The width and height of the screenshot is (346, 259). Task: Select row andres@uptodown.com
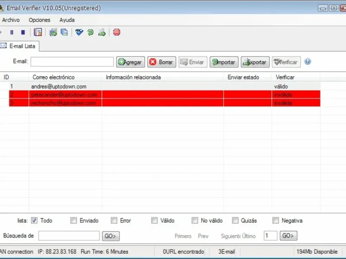point(165,86)
